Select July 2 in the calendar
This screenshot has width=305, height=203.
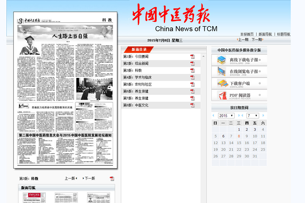pos(247,129)
